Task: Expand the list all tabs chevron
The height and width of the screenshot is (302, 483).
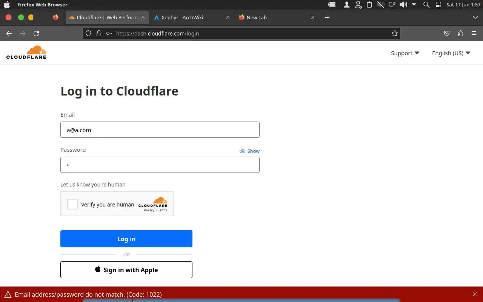Action: click(475, 17)
